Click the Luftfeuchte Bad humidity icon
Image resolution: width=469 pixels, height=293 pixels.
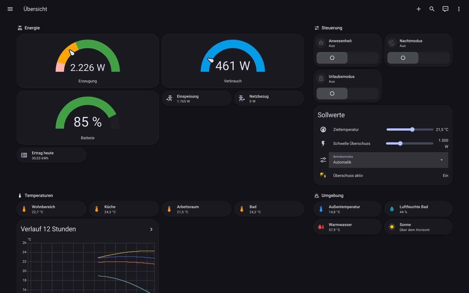pyautogui.click(x=392, y=209)
